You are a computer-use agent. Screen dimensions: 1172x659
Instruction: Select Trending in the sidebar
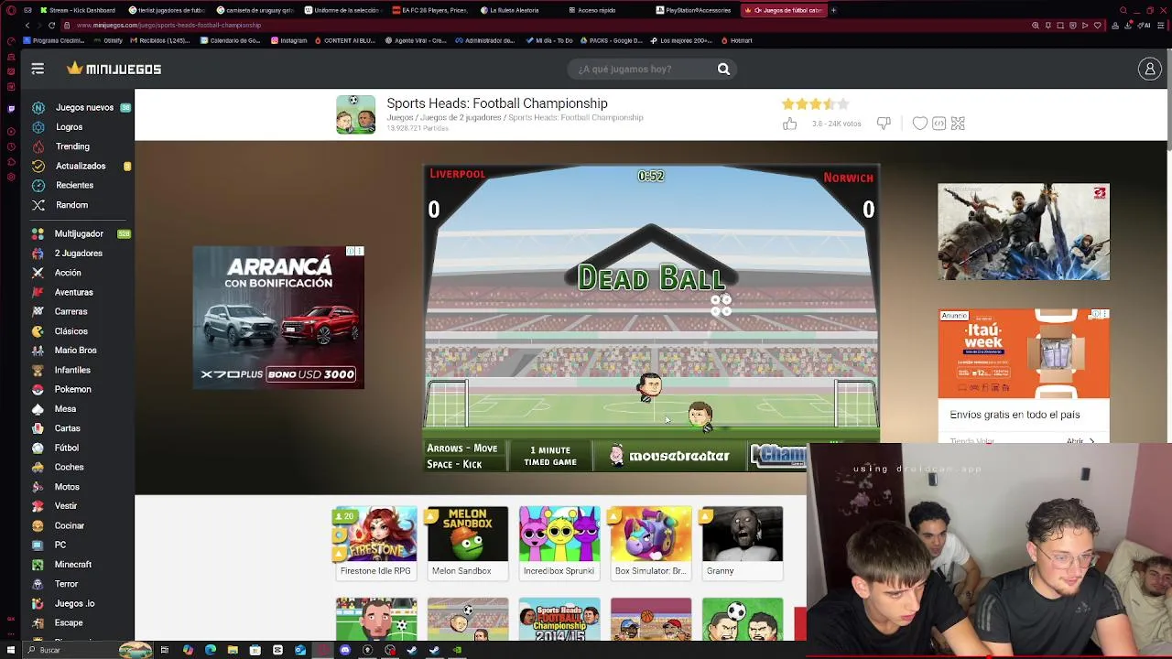(72, 146)
